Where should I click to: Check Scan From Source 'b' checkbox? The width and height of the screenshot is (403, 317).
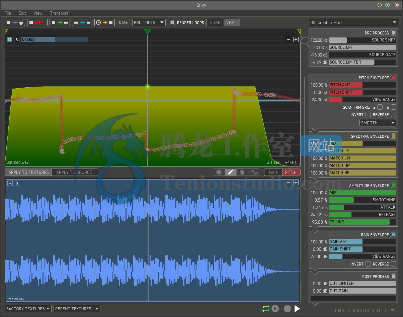click(x=394, y=107)
